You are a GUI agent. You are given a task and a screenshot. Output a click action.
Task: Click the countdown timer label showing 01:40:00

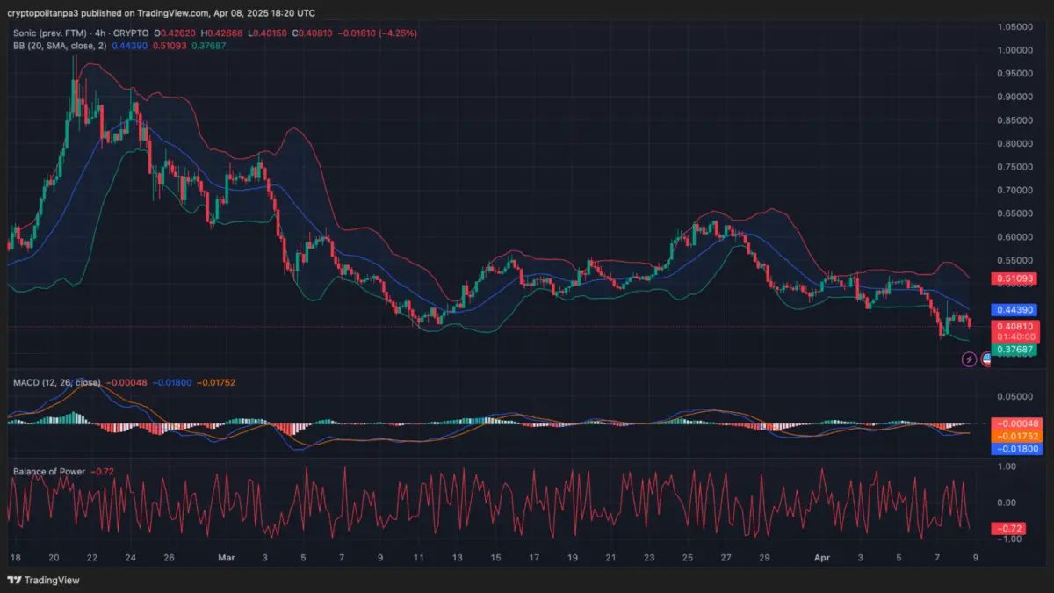click(1015, 335)
